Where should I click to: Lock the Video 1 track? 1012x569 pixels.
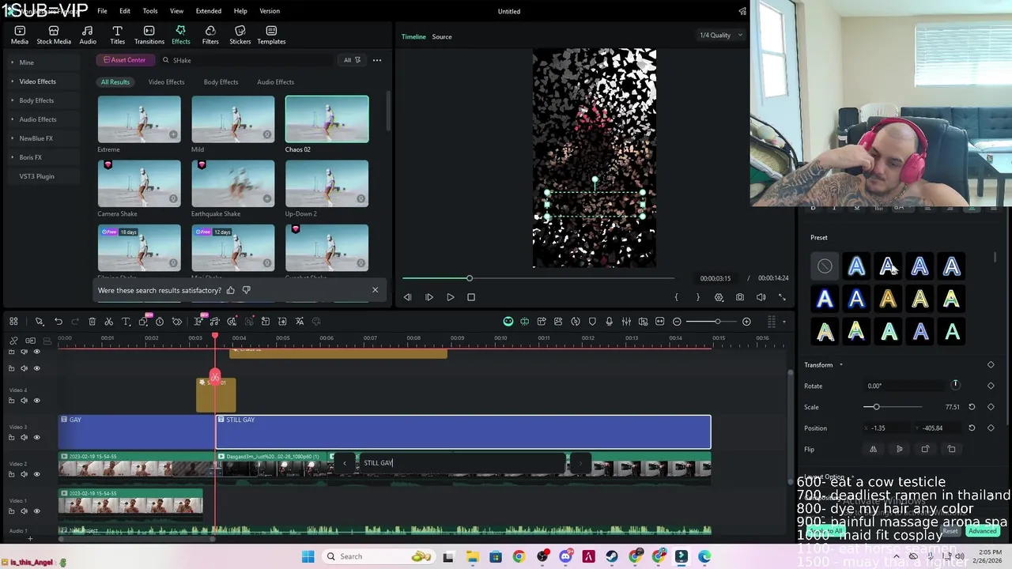coord(11,511)
